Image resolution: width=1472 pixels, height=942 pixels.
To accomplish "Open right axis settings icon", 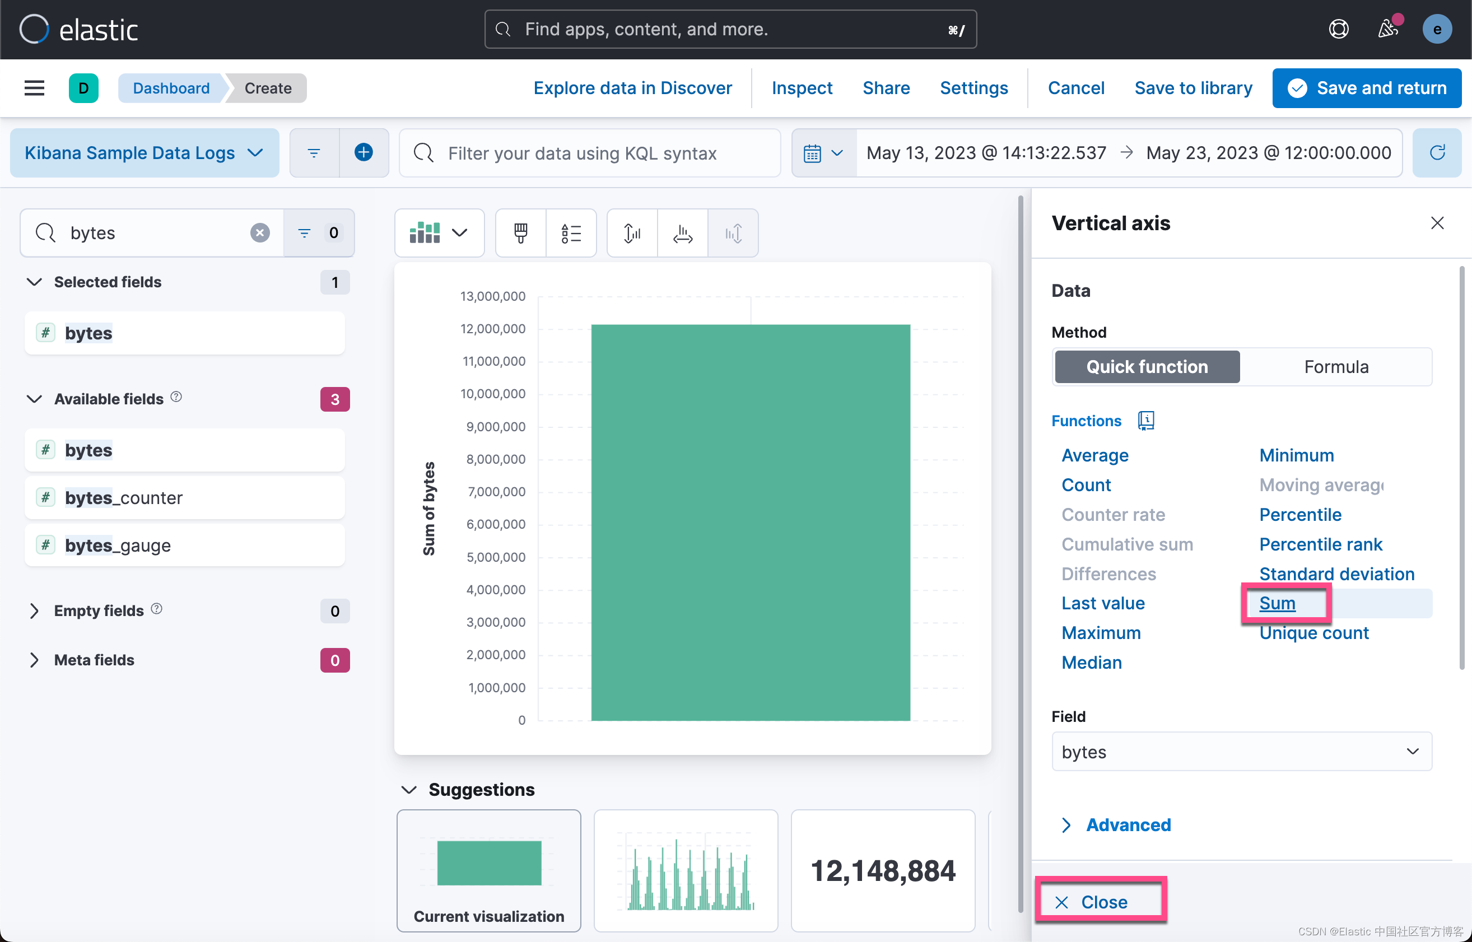I will point(733,233).
